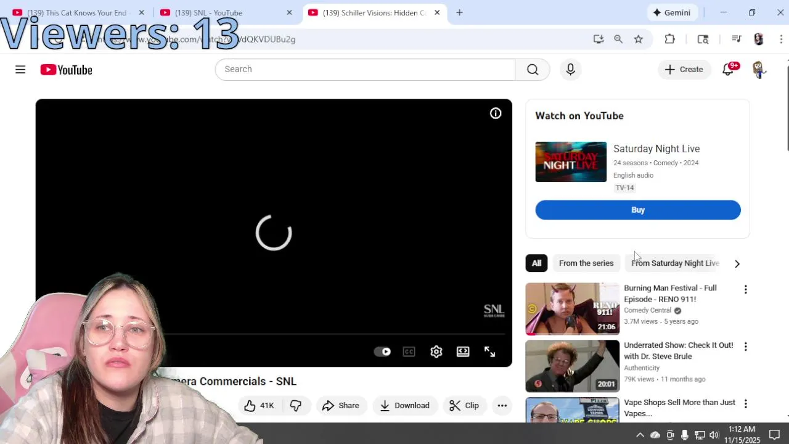Screen dimensions: 789x444
Task: Open Chrome extensions puzzle icon
Action: [x=670, y=39]
